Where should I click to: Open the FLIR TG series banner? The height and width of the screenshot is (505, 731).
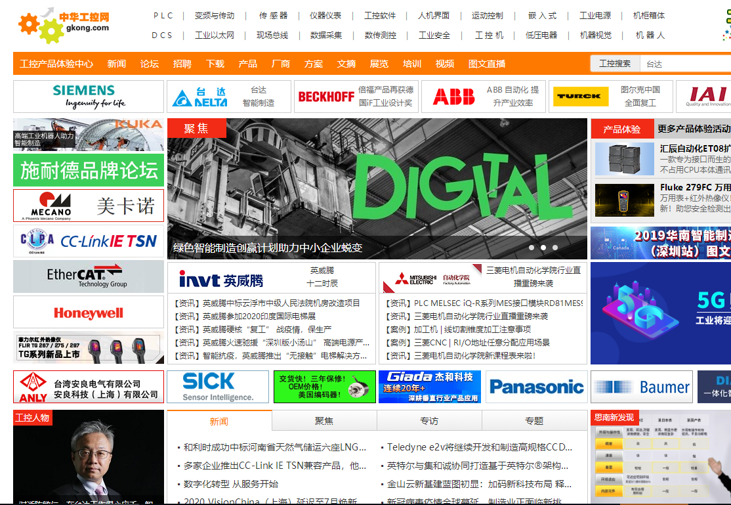click(89, 347)
